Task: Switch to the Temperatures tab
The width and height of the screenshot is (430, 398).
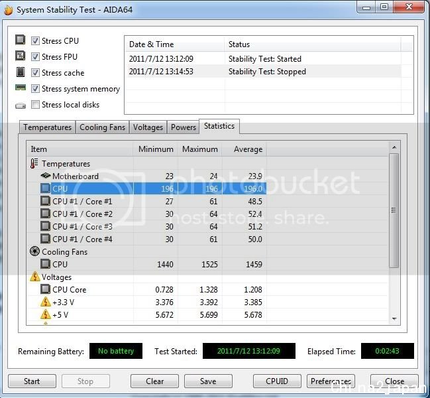Action: click(48, 127)
